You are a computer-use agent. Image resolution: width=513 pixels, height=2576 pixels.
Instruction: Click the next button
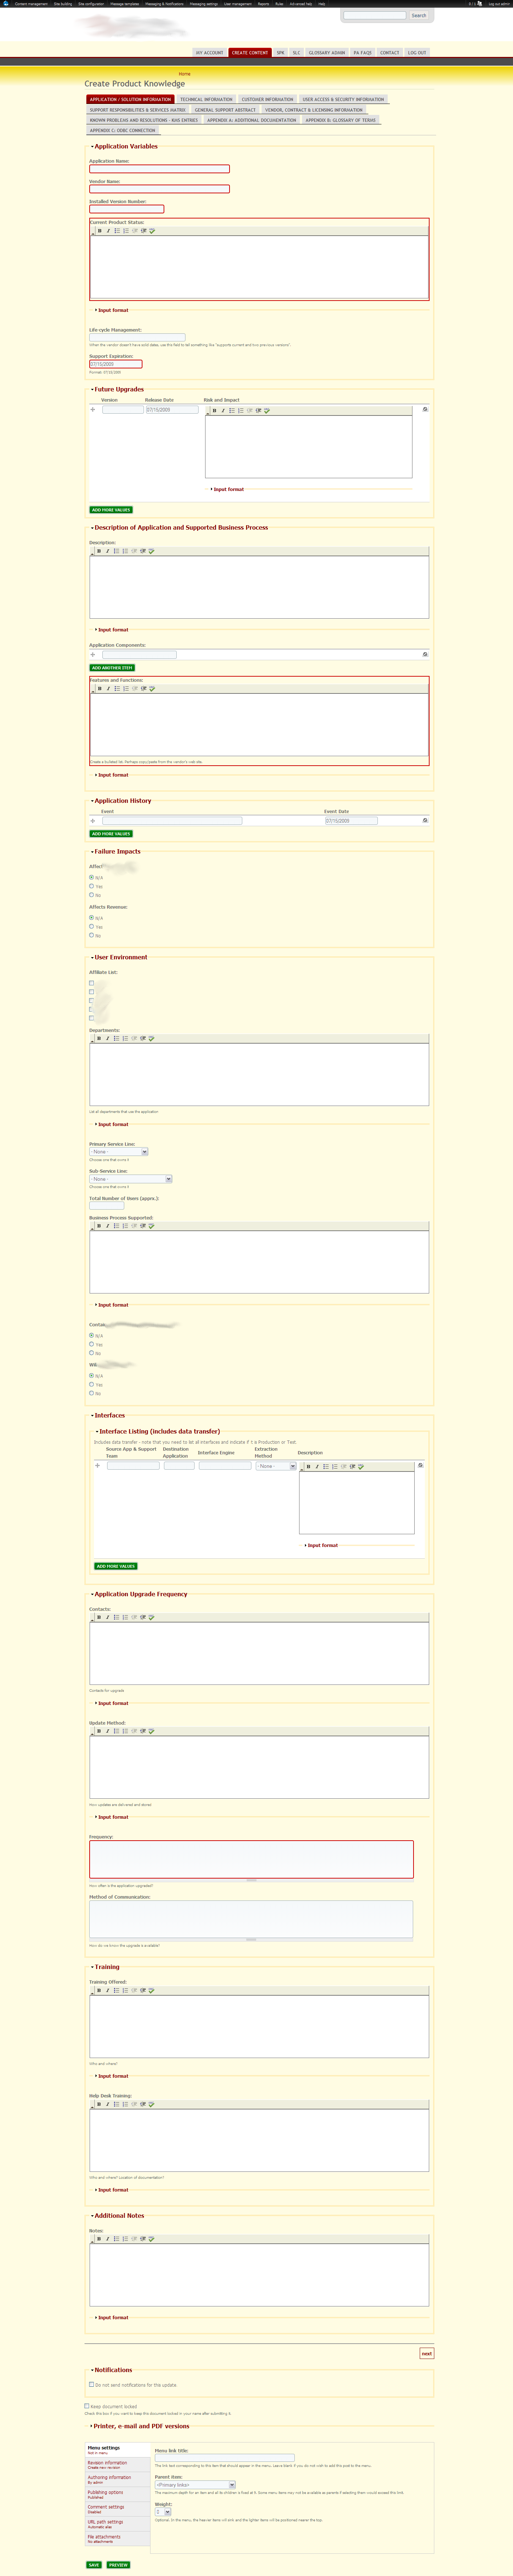click(x=426, y=2353)
